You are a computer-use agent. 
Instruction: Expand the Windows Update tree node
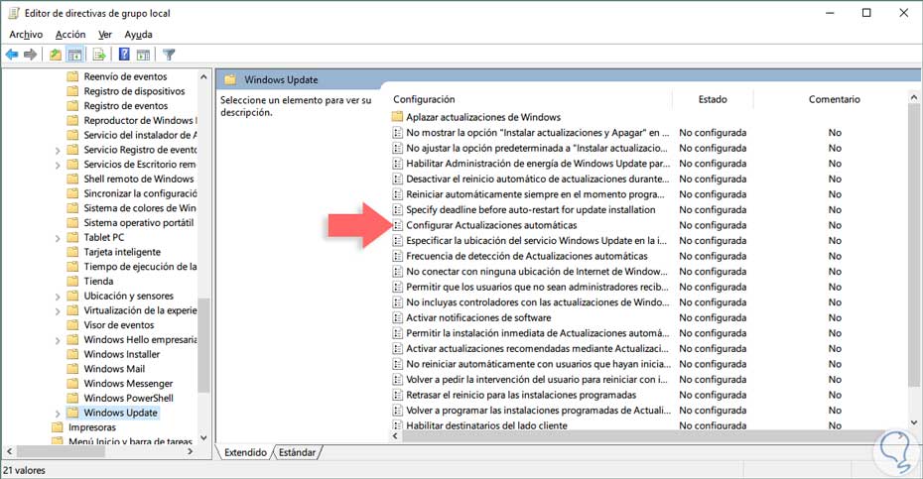[x=58, y=414]
